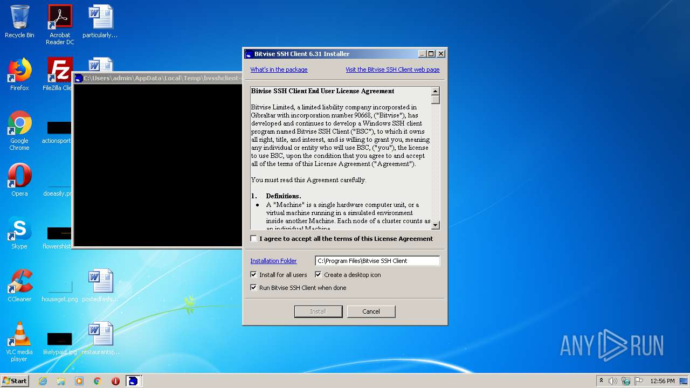Launch Google Chrome desktop shortcut
This screenshot has height=388, width=690.
point(19,131)
